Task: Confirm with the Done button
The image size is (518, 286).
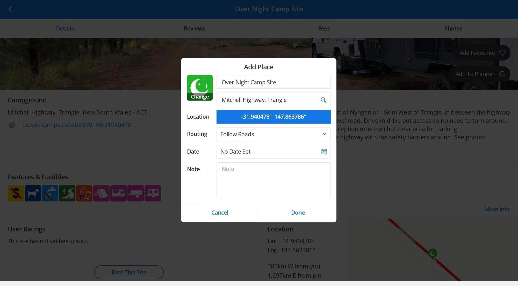Action: click(298, 213)
